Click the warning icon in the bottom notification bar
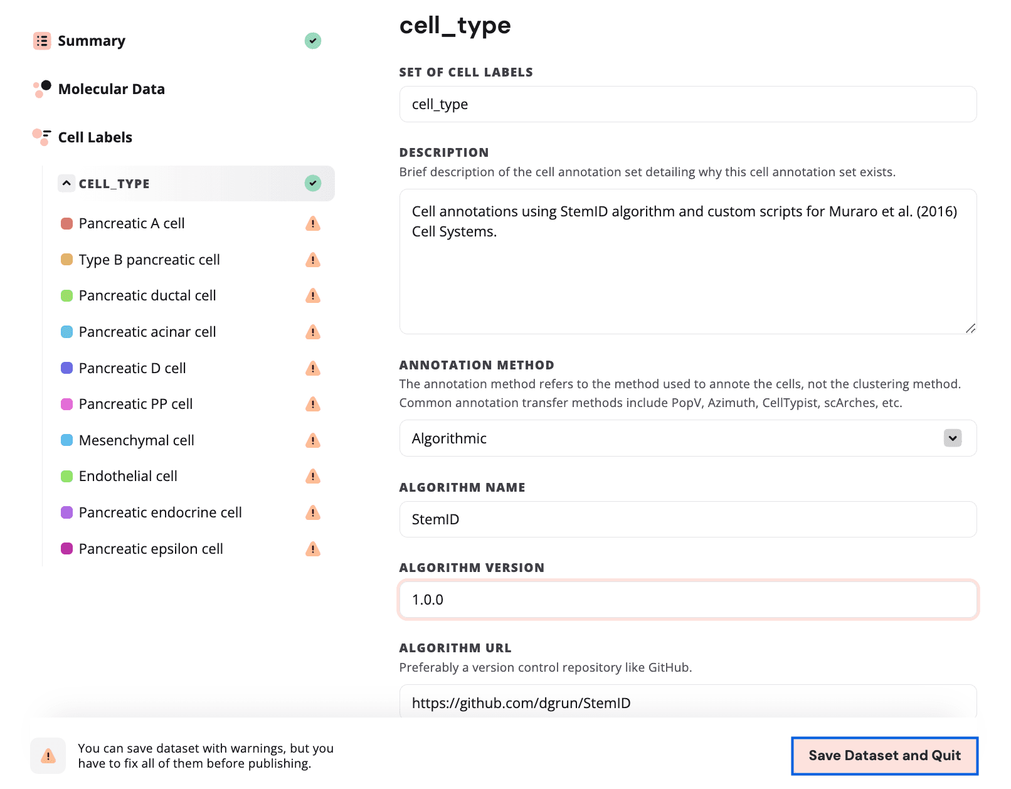The height and width of the screenshot is (789, 1011). coord(48,756)
